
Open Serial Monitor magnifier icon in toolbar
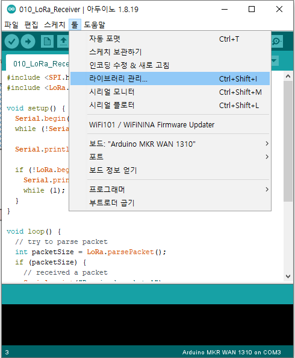(277, 42)
